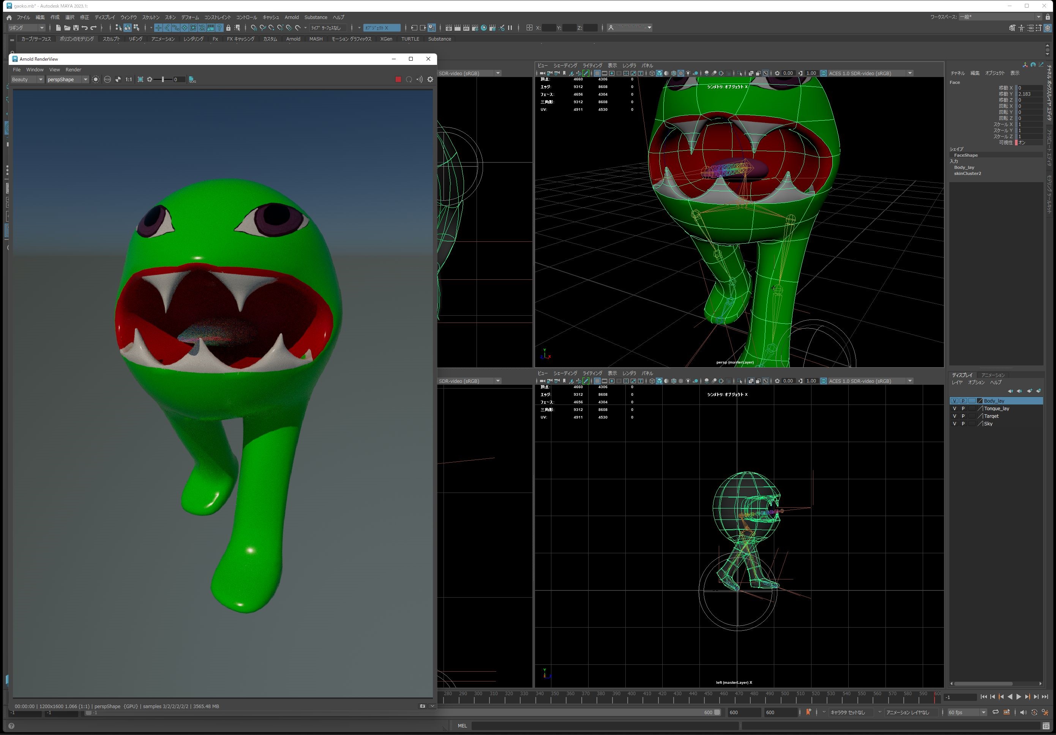Open Arnold RenderView settings gear

(x=430, y=80)
